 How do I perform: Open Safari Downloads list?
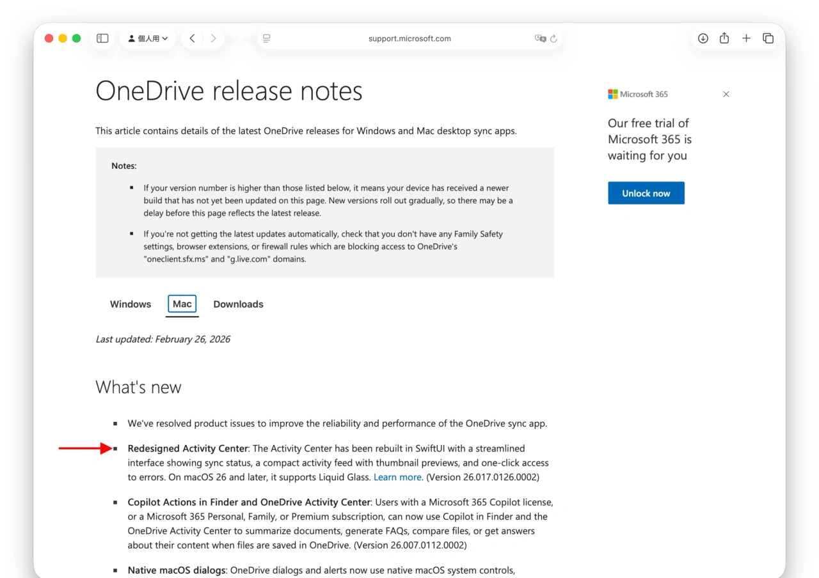point(703,38)
